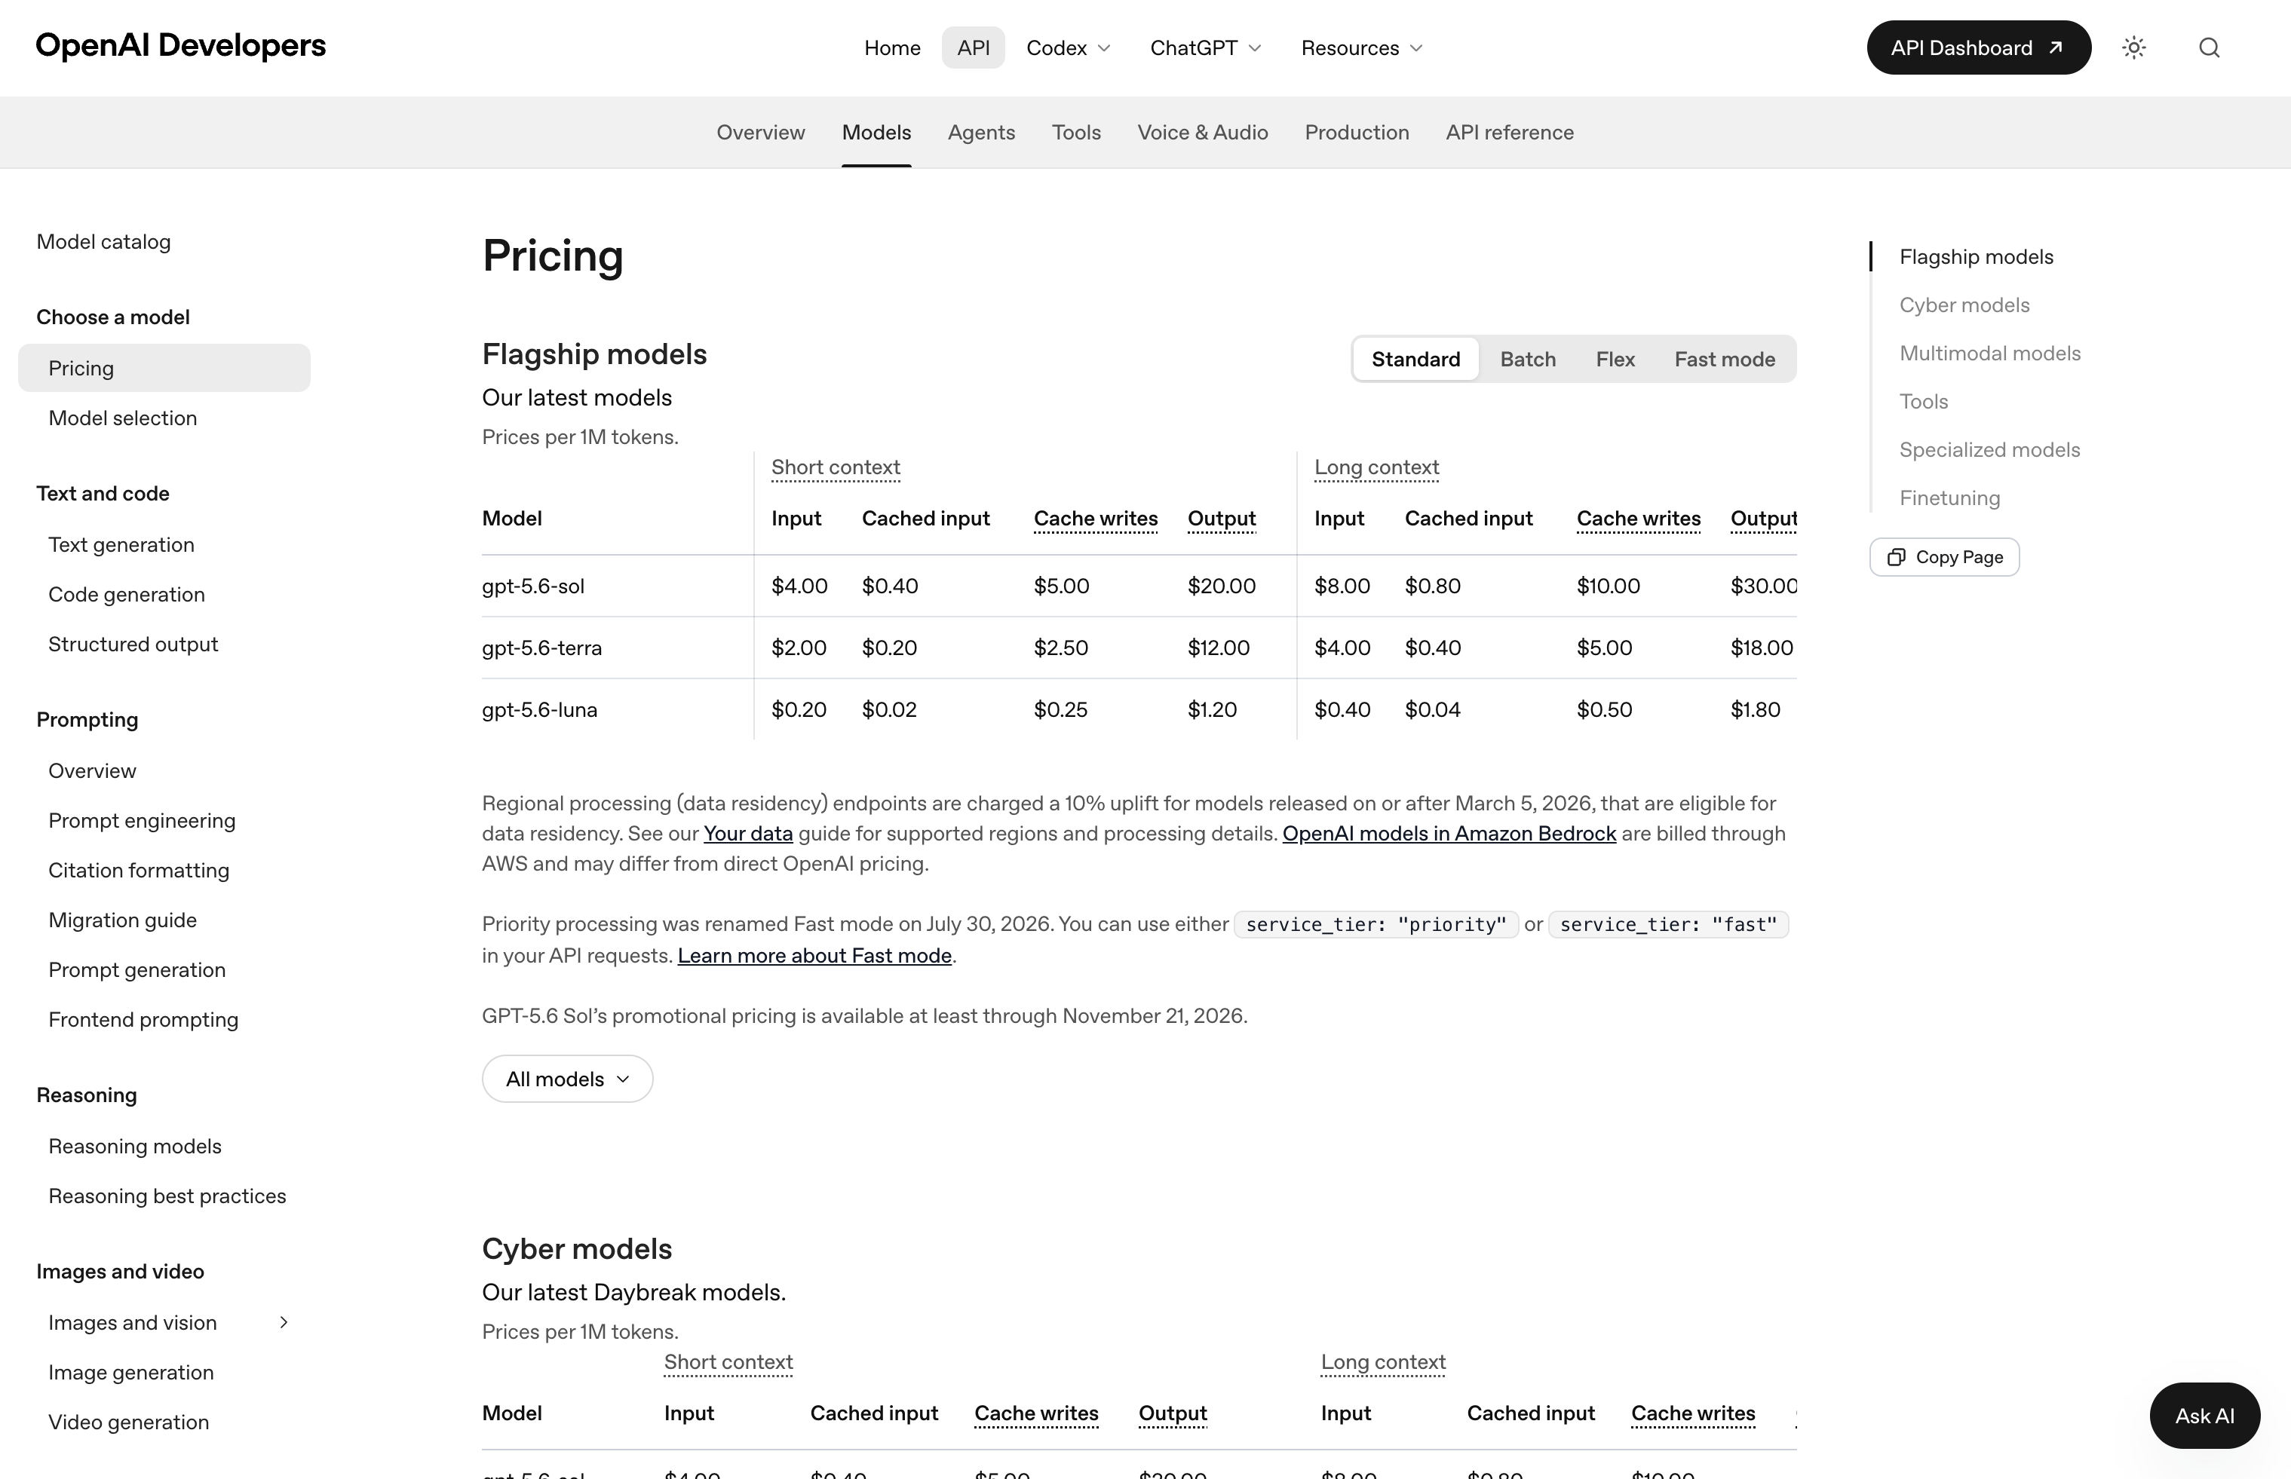This screenshot has width=2291, height=1479.
Task: Switch pricing to Batch tier
Action: tap(1527, 359)
